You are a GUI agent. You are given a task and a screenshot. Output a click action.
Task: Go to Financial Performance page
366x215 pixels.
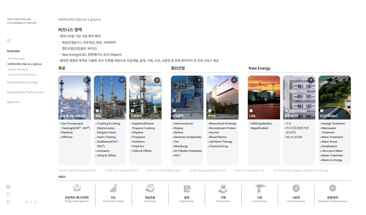pos(22,75)
